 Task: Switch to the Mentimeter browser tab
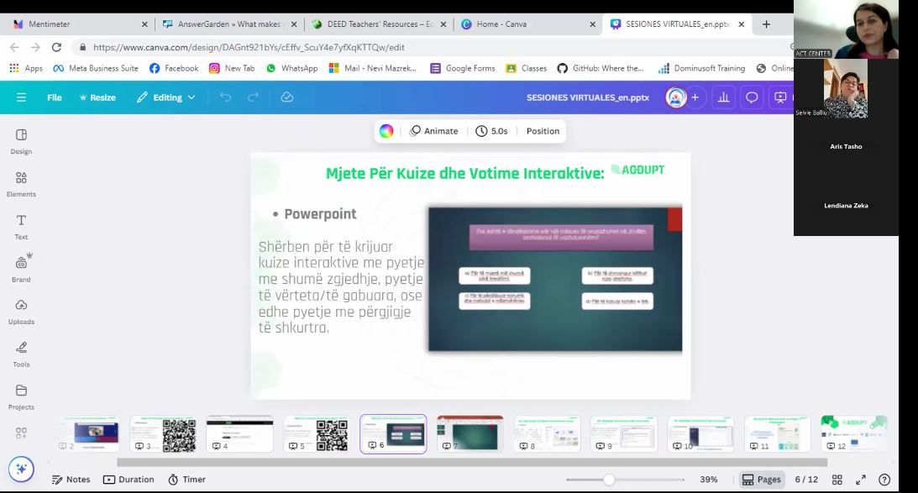coord(76,24)
